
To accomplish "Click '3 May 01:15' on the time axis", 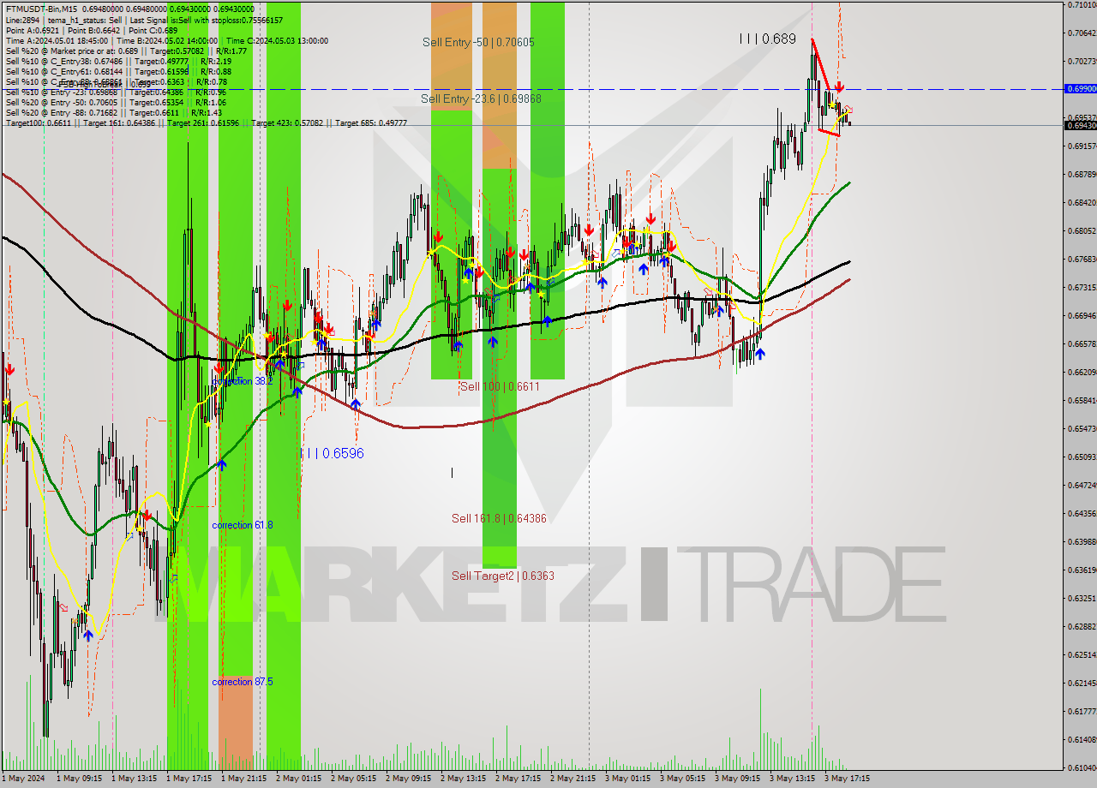I will pyautogui.click(x=628, y=779).
